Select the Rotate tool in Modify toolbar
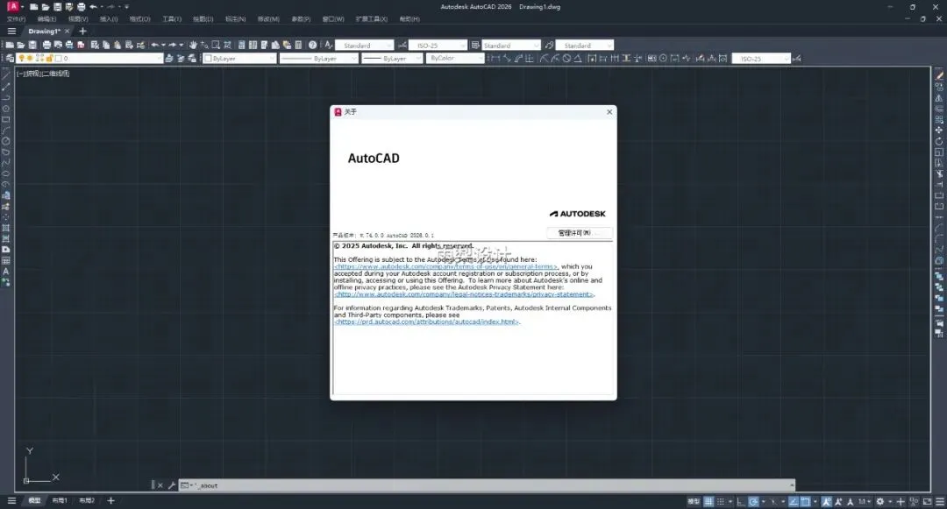947x509 pixels. click(x=939, y=141)
